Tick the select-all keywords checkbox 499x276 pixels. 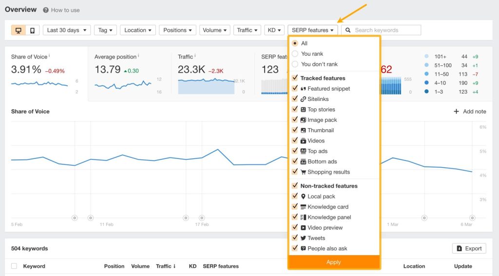coord(14,266)
